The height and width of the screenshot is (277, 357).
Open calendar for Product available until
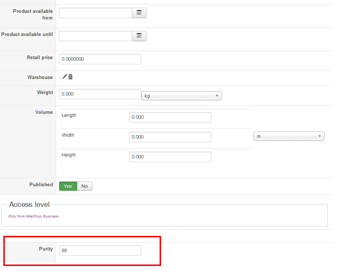pyautogui.click(x=139, y=36)
